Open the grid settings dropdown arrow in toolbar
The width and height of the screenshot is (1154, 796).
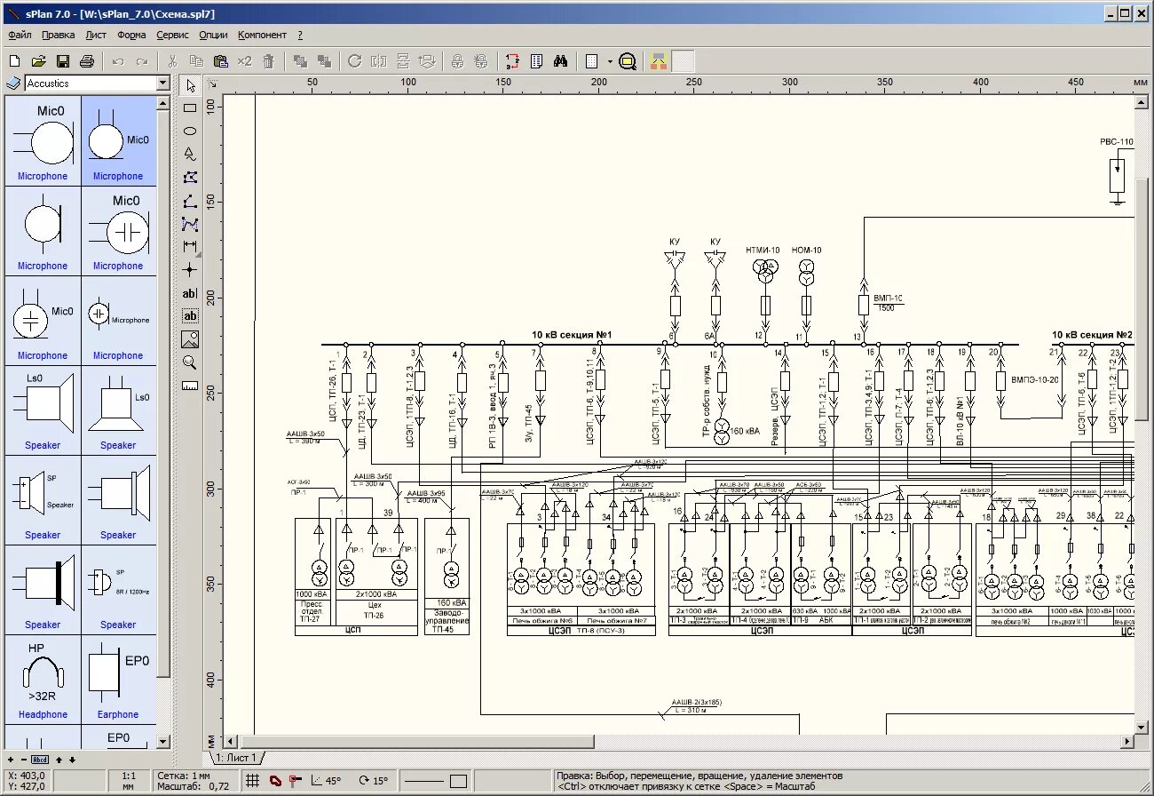610,61
